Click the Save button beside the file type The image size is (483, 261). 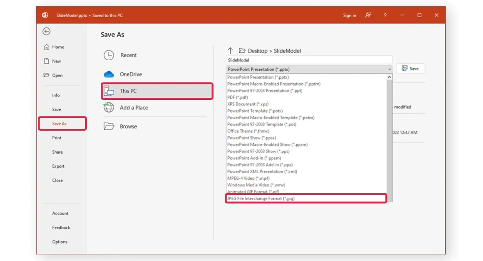tap(410, 69)
